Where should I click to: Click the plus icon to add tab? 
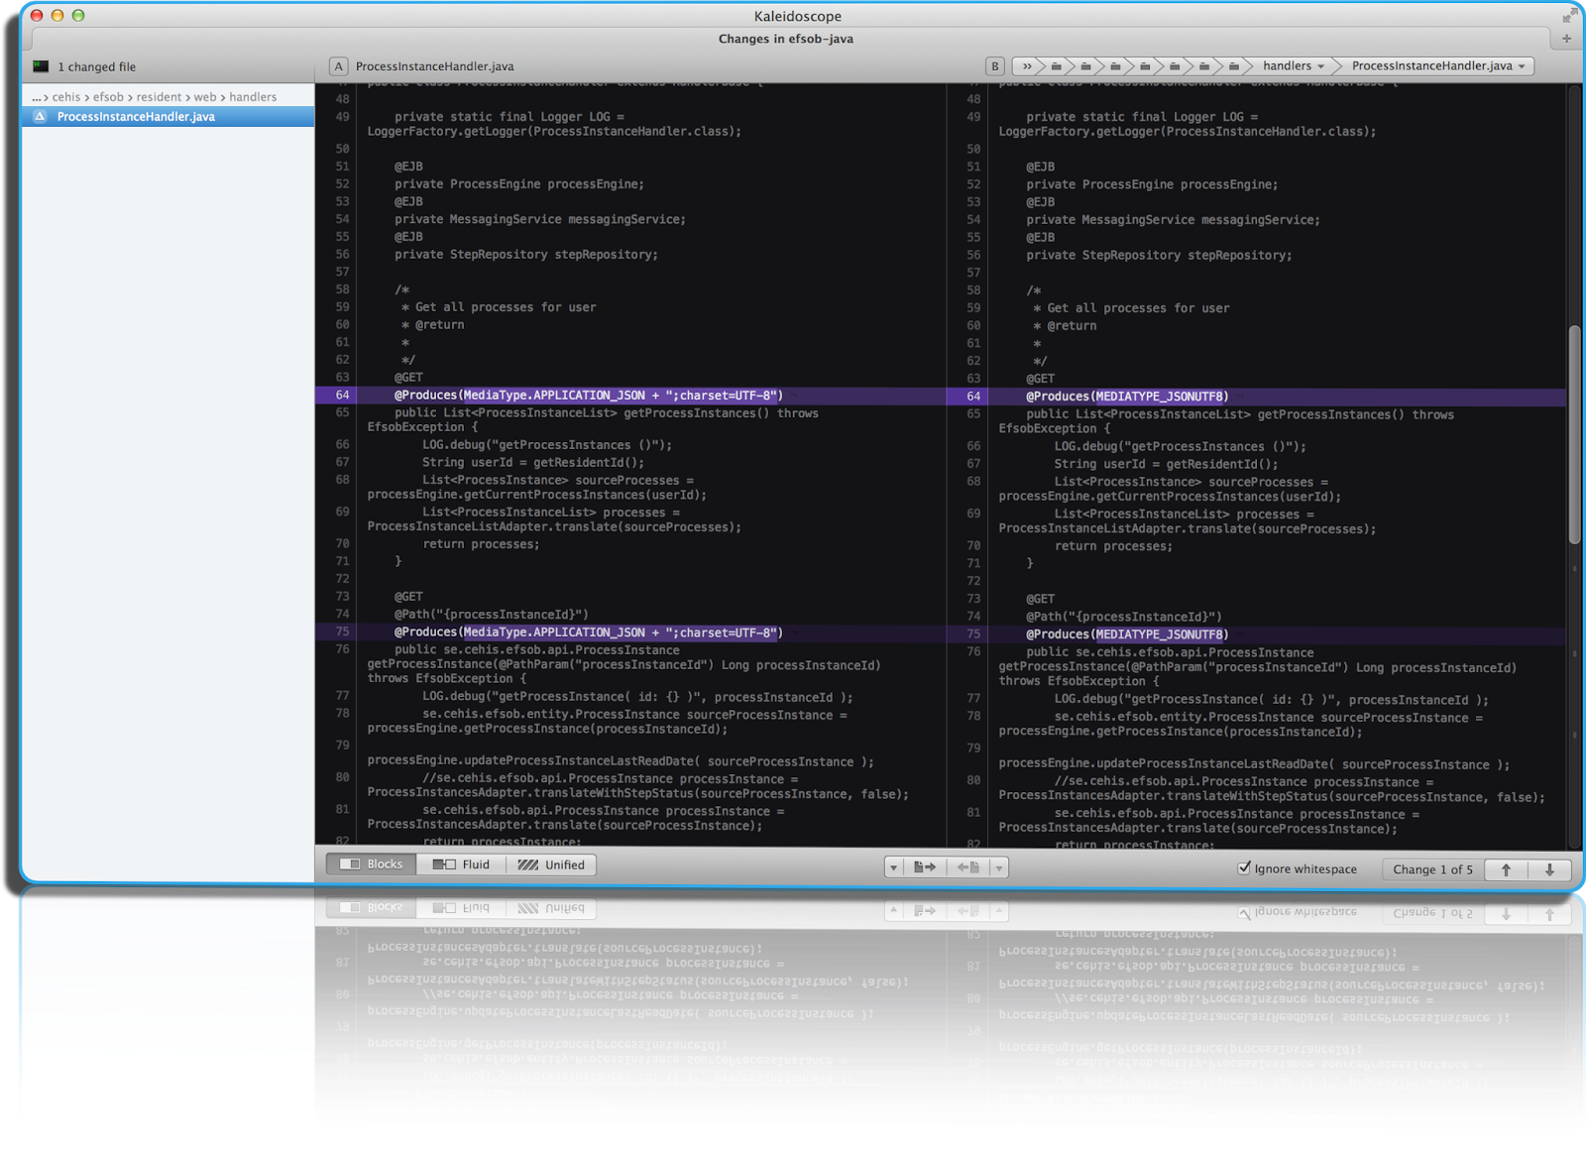(1567, 39)
